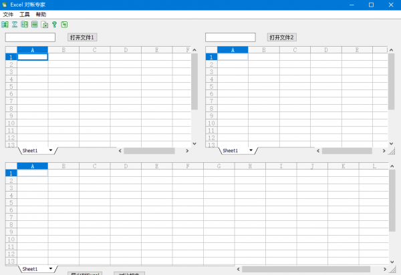Click scroll left arrow of file 1 grid
This screenshot has width=401, height=275.
pos(120,151)
